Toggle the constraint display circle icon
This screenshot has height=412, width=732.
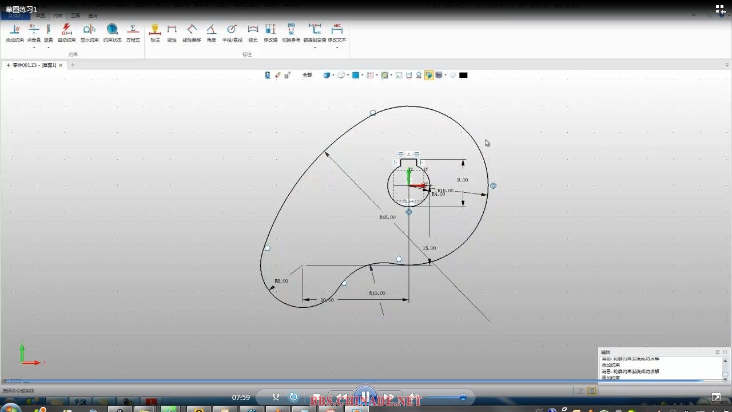[x=419, y=75]
